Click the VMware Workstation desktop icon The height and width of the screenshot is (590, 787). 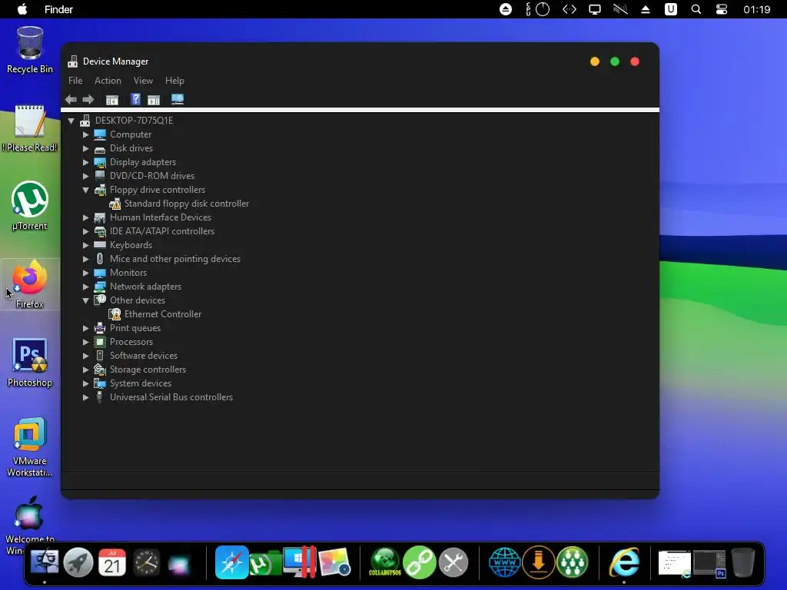30,446
